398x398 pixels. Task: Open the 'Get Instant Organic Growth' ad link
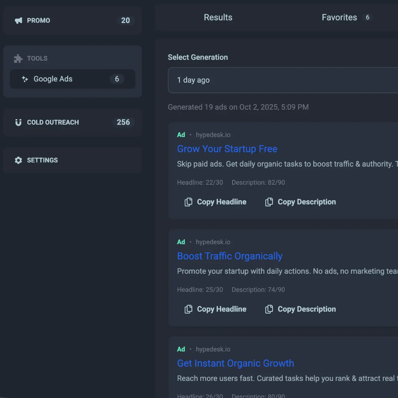tap(235, 363)
